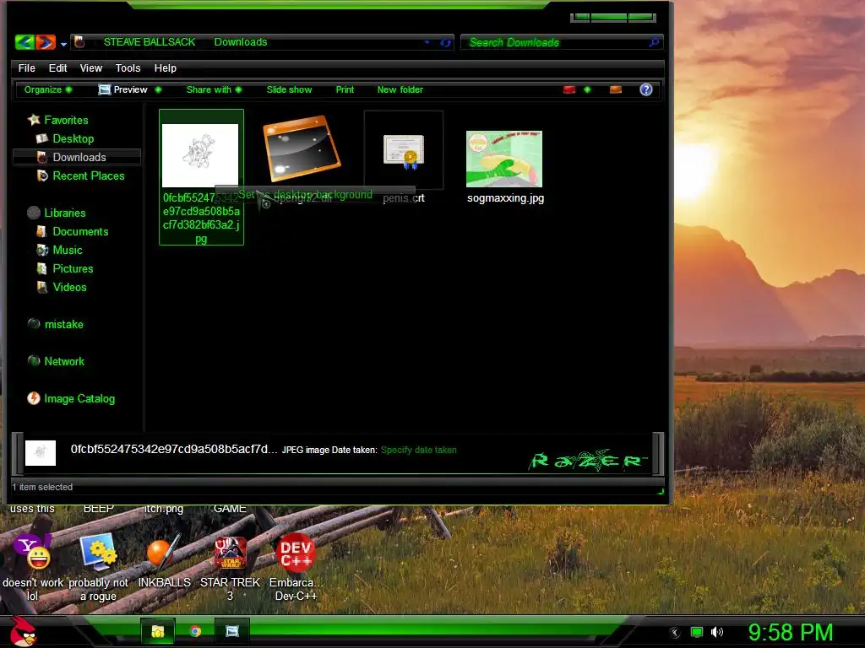Refresh the folder with the refresh icon
Image resolution: width=865 pixels, height=648 pixels.
click(445, 42)
